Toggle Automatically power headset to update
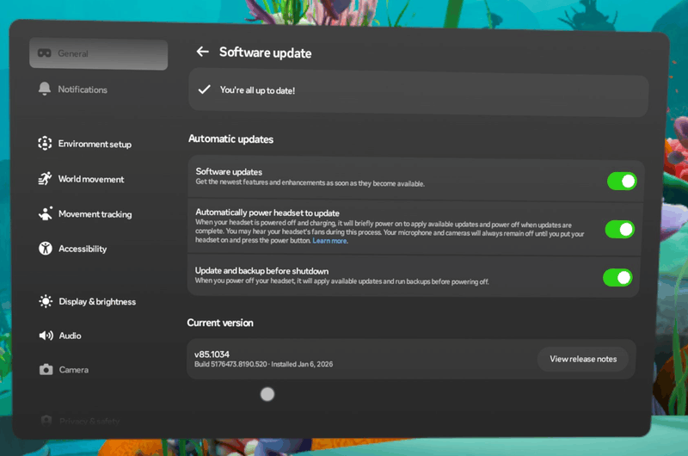688x456 pixels. pos(619,230)
